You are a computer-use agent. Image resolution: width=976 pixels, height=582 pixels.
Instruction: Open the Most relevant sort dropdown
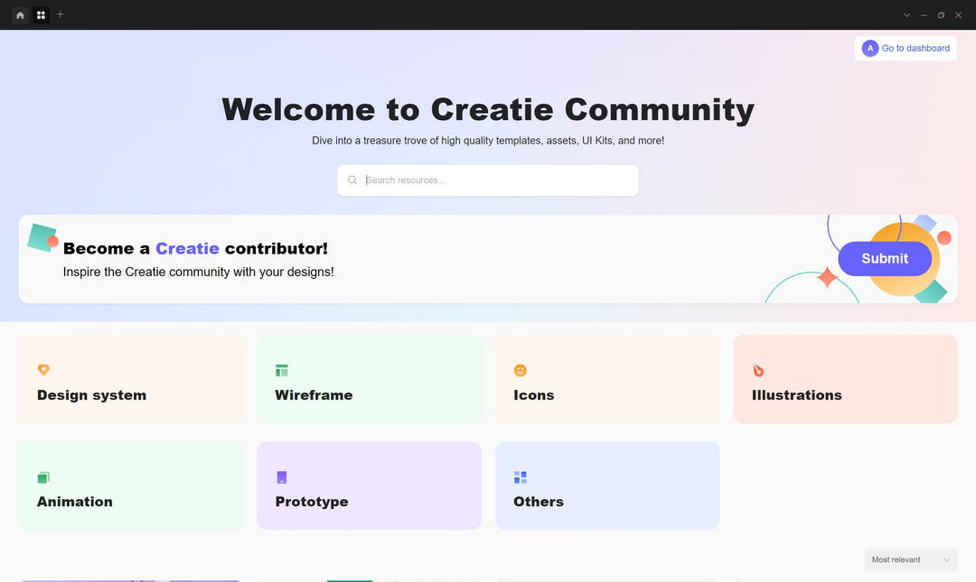pos(911,559)
